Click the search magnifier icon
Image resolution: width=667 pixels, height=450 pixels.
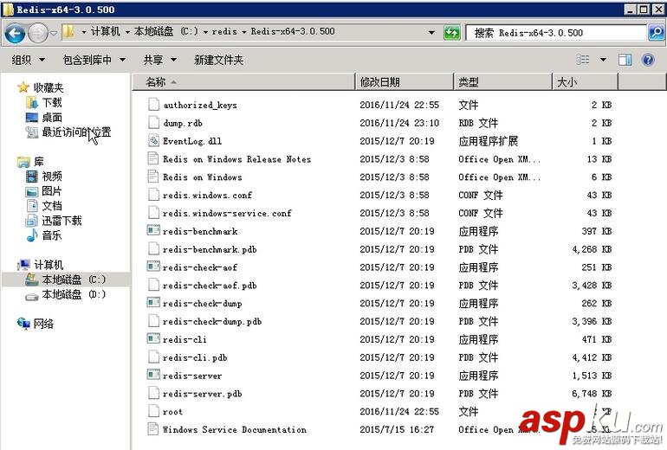click(x=656, y=32)
